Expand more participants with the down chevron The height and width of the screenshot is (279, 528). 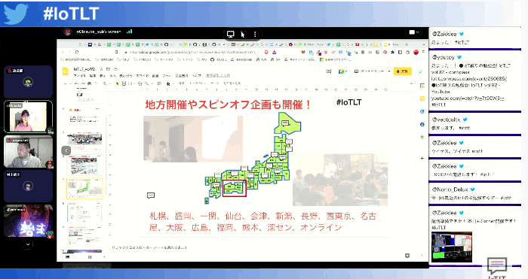[x=28, y=244]
